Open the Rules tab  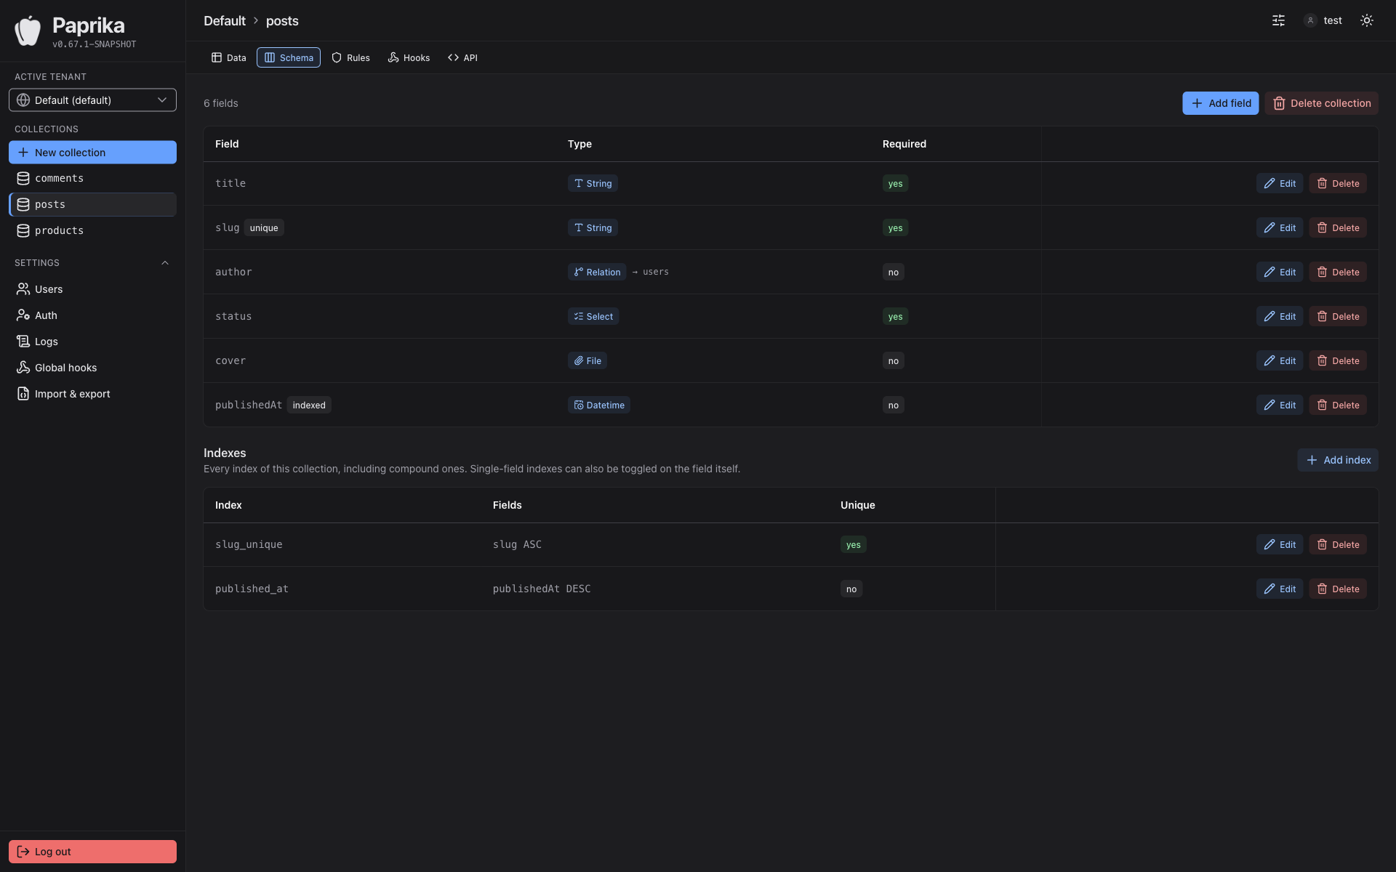(x=351, y=57)
